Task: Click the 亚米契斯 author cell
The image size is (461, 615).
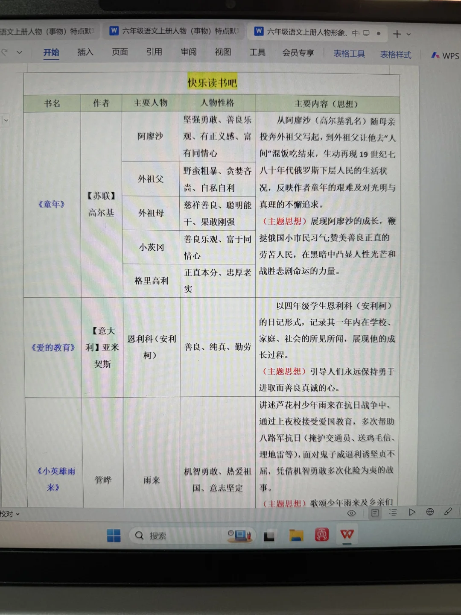Action: coord(102,347)
